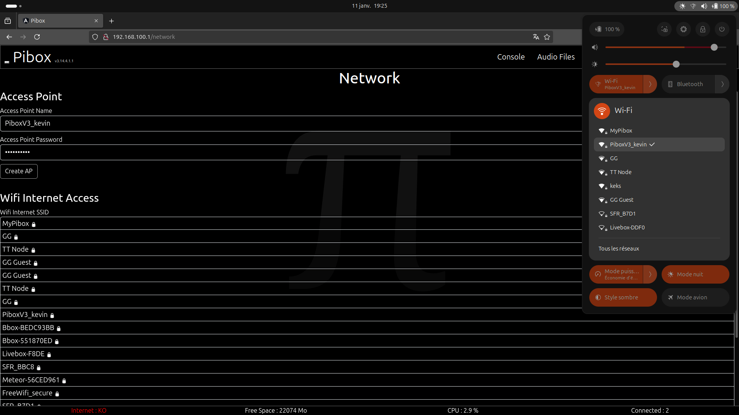739x415 pixels.
Task: Reload the Pibox page
Action: (37, 37)
